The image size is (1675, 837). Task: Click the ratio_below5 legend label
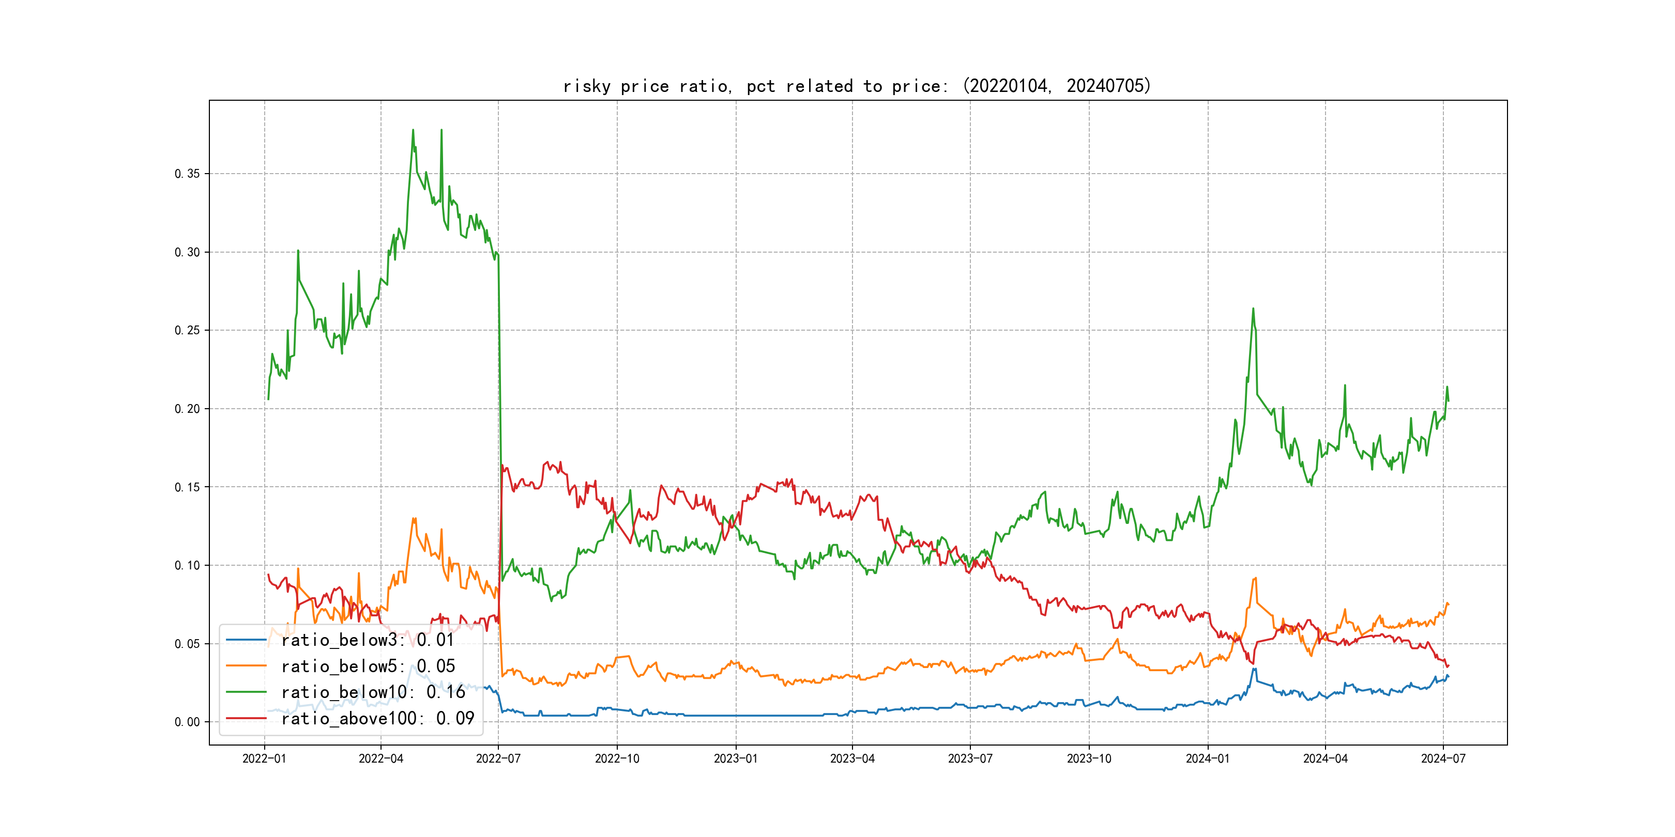pyautogui.click(x=368, y=666)
